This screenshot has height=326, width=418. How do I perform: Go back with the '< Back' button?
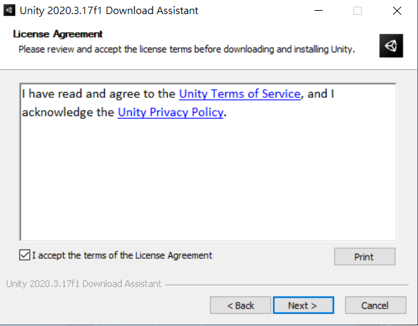coord(241,305)
